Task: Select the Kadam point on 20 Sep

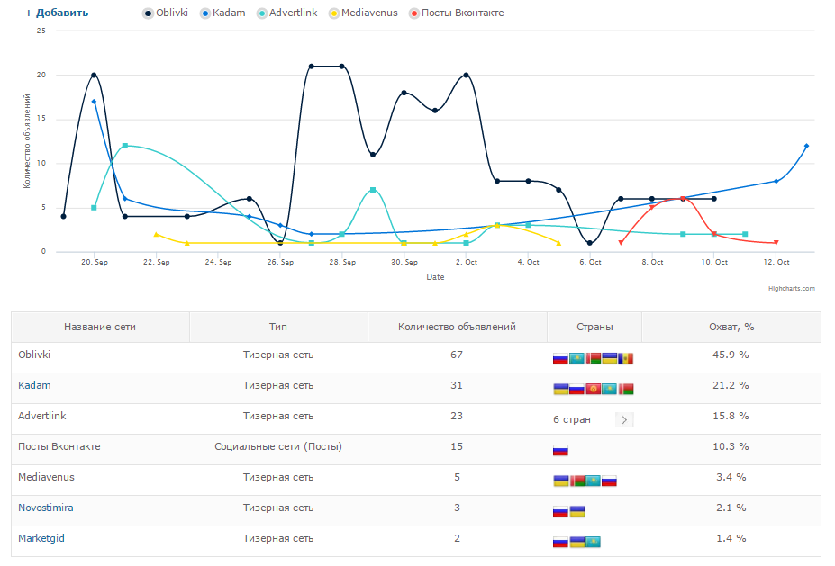Action: pos(95,102)
